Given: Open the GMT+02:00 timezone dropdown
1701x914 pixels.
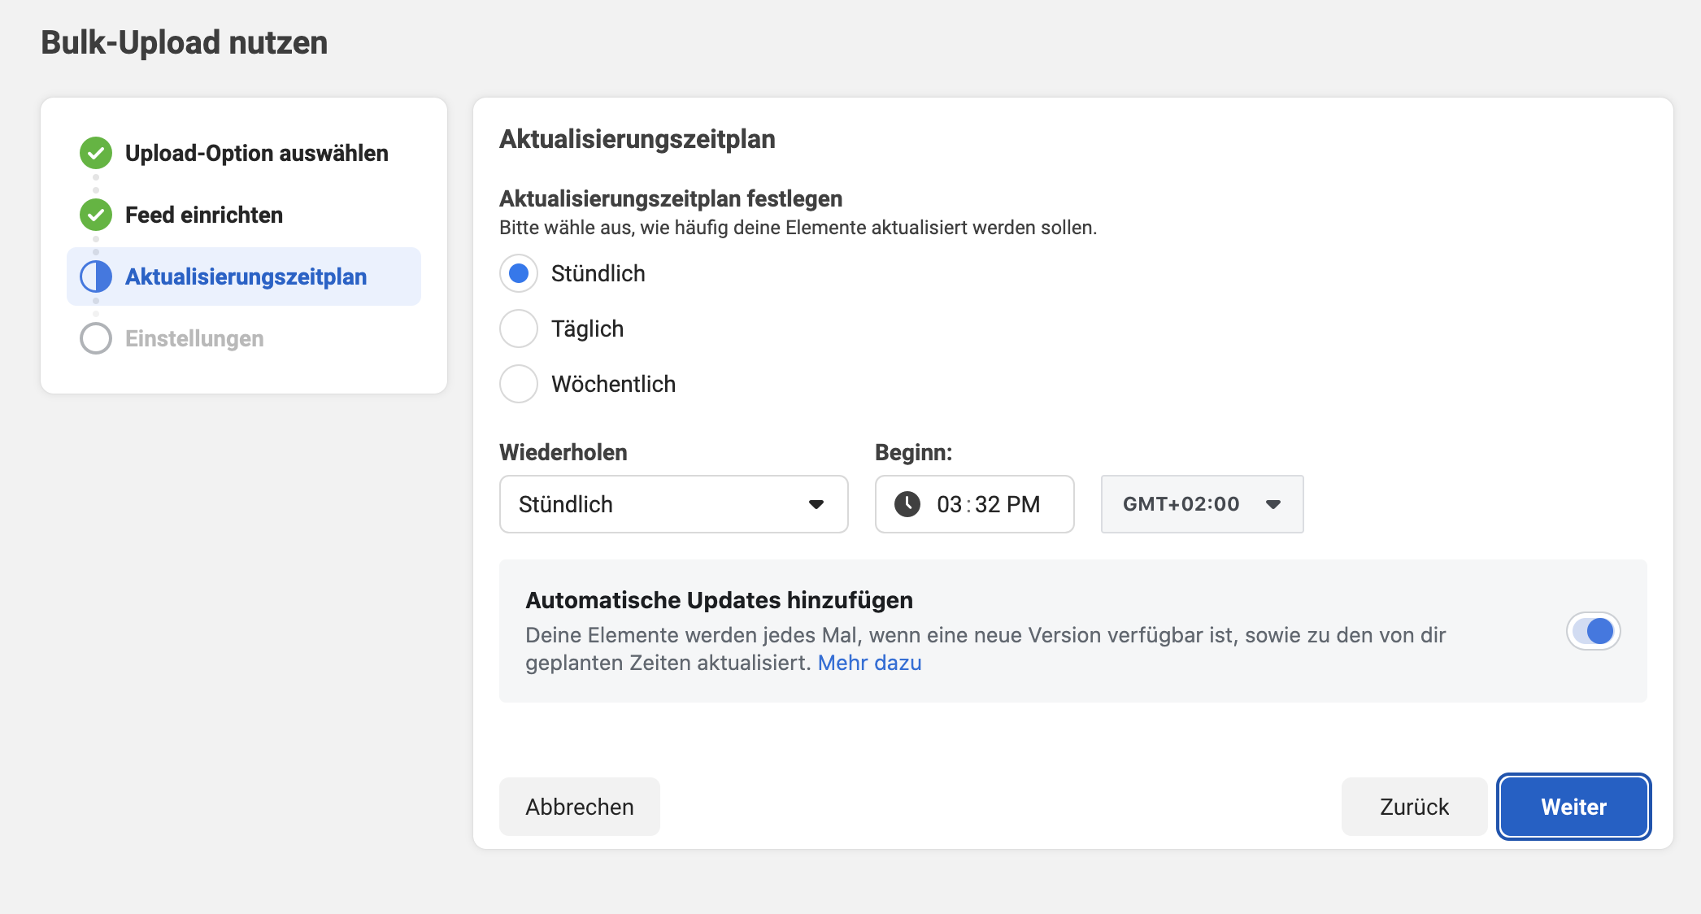Looking at the screenshot, I should pyautogui.click(x=1202, y=504).
